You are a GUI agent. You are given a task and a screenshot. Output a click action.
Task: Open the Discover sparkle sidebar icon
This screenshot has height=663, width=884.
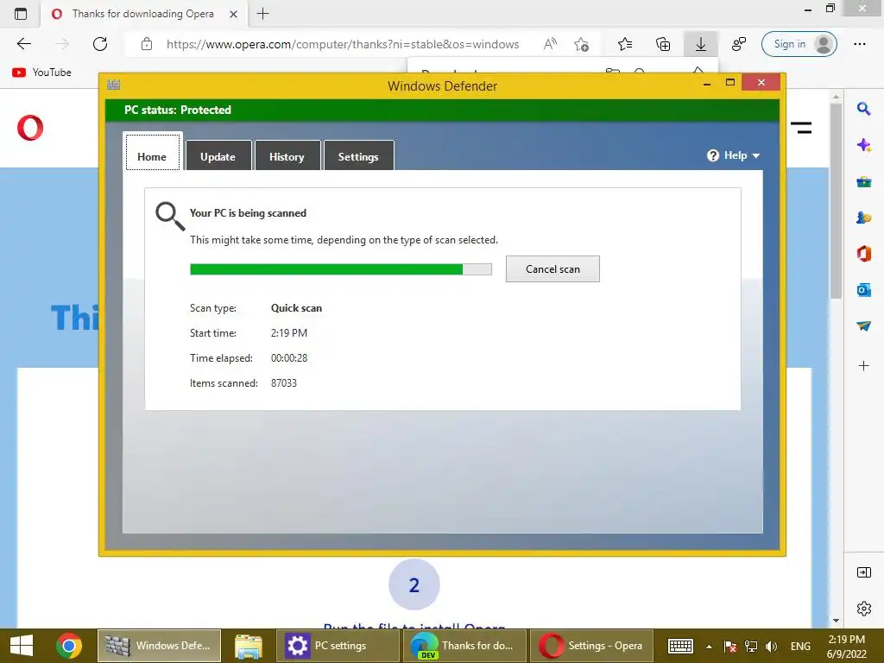[863, 145]
